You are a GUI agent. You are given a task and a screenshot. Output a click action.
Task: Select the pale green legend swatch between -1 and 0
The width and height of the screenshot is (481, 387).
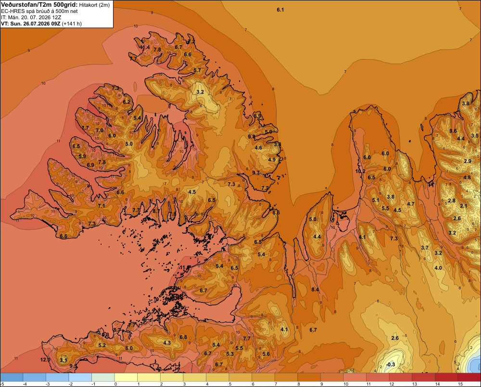click(x=103, y=377)
